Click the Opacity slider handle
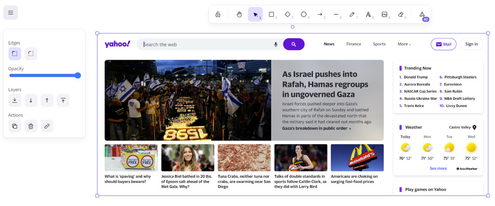Viewport: 495px width, 206px height. 78,75
